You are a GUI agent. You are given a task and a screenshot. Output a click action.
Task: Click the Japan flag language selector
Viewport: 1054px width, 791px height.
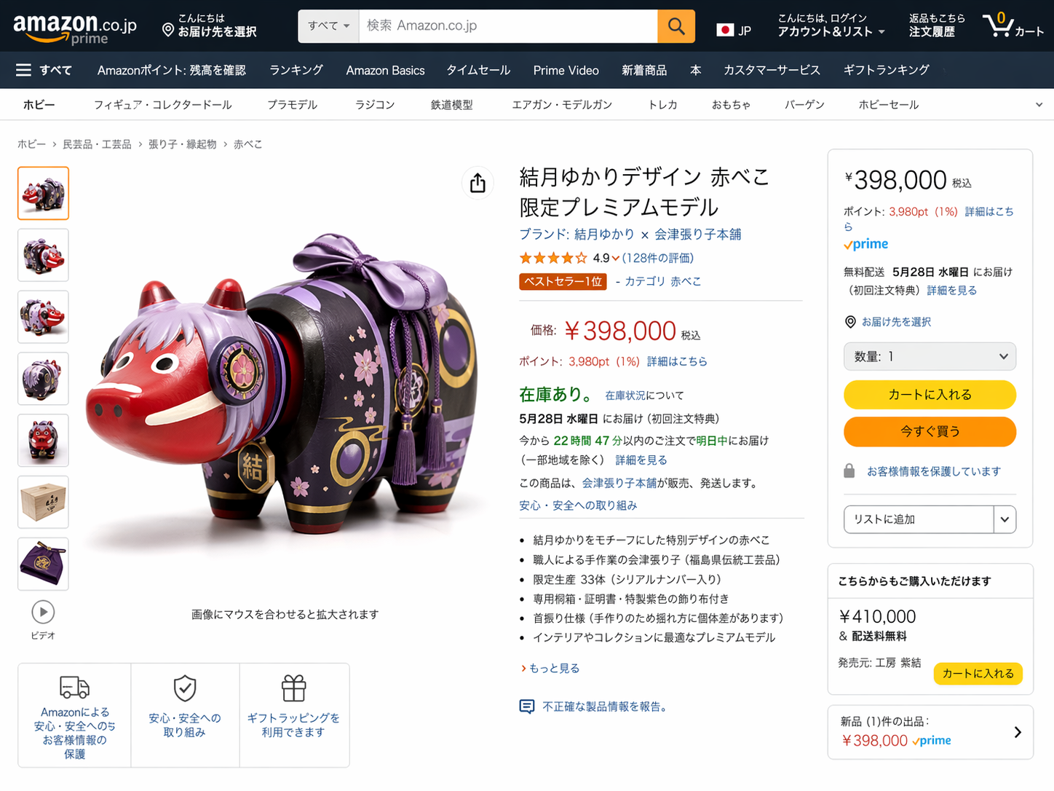pyautogui.click(x=733, y=31)
